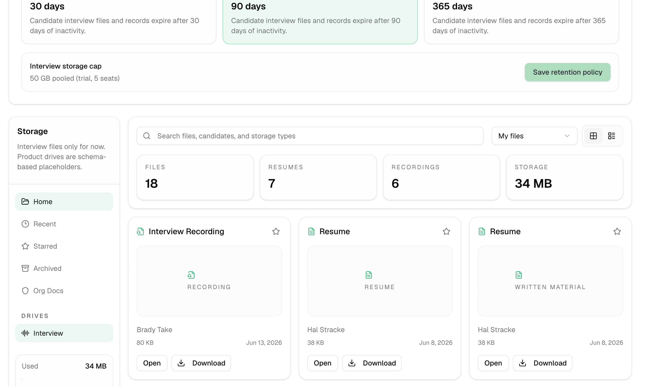
Task: Download Brady Take's Interview Recording
Action: click(x=201, y=363)
